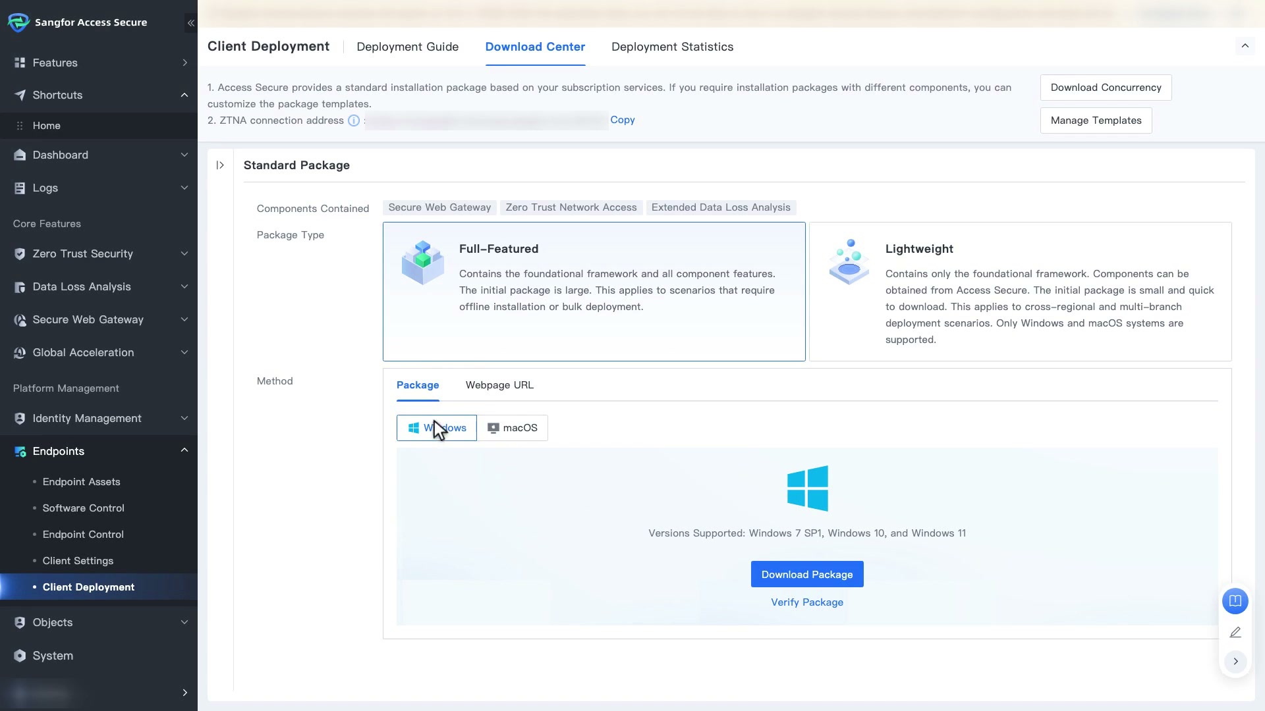Click the Shortcuts paper plane icon
Viewport: 1265px width, 711px height.
coord(20,95)
